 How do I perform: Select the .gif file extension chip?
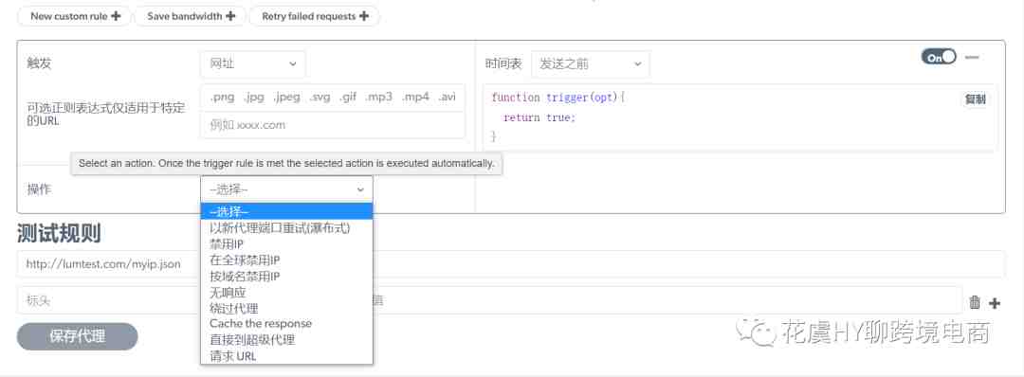click(348, 98)
